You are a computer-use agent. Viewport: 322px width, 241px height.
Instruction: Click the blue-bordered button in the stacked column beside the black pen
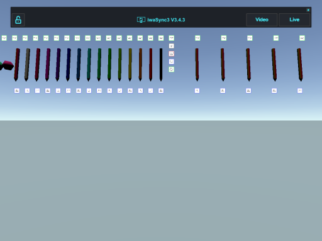(x=171, y=62)
